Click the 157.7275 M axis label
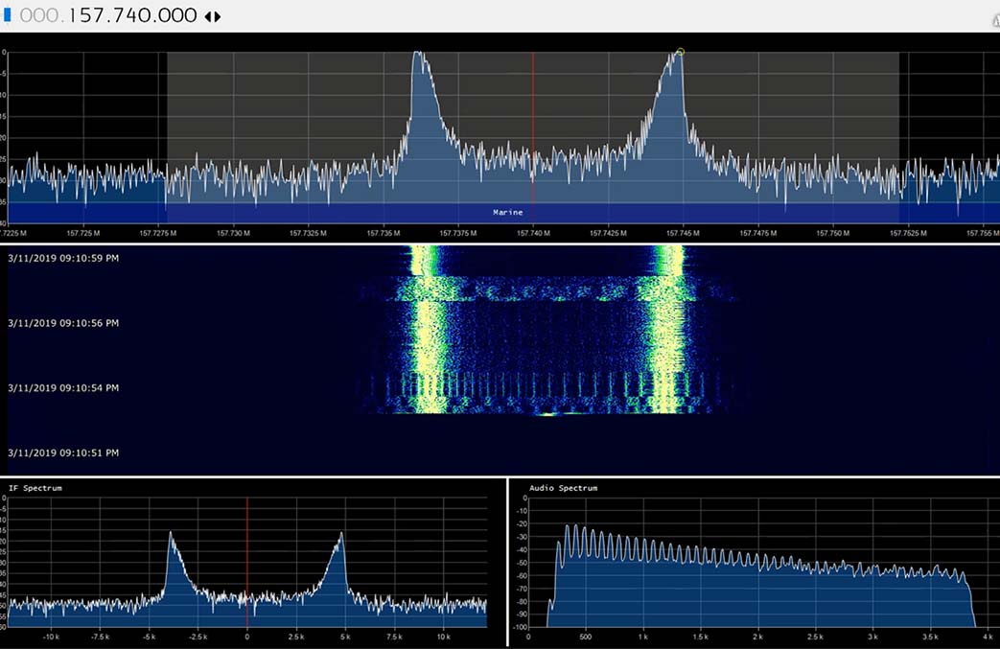The image size is (1000, 649). click(x=158, y=233)
